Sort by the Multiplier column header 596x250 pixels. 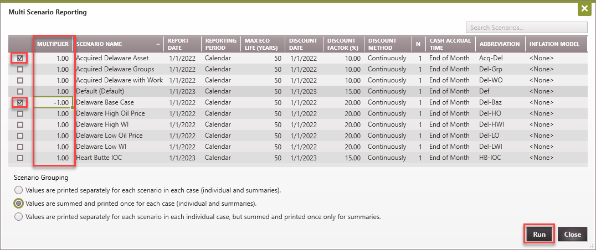click(x=53, y=44)
